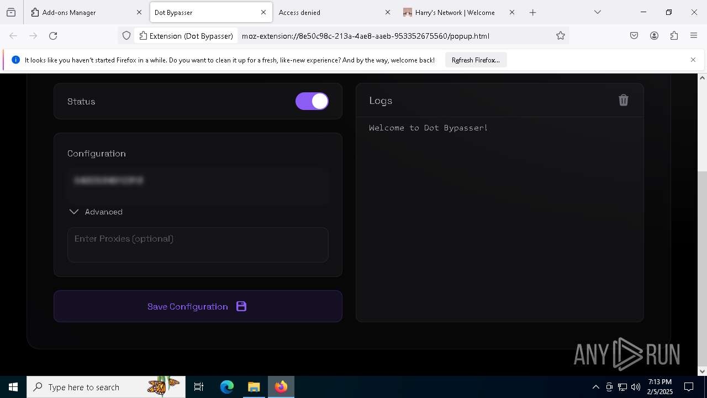This screenshot has width=707, height=398.
Task: Open the Firefox application menu
Action: 694,36
